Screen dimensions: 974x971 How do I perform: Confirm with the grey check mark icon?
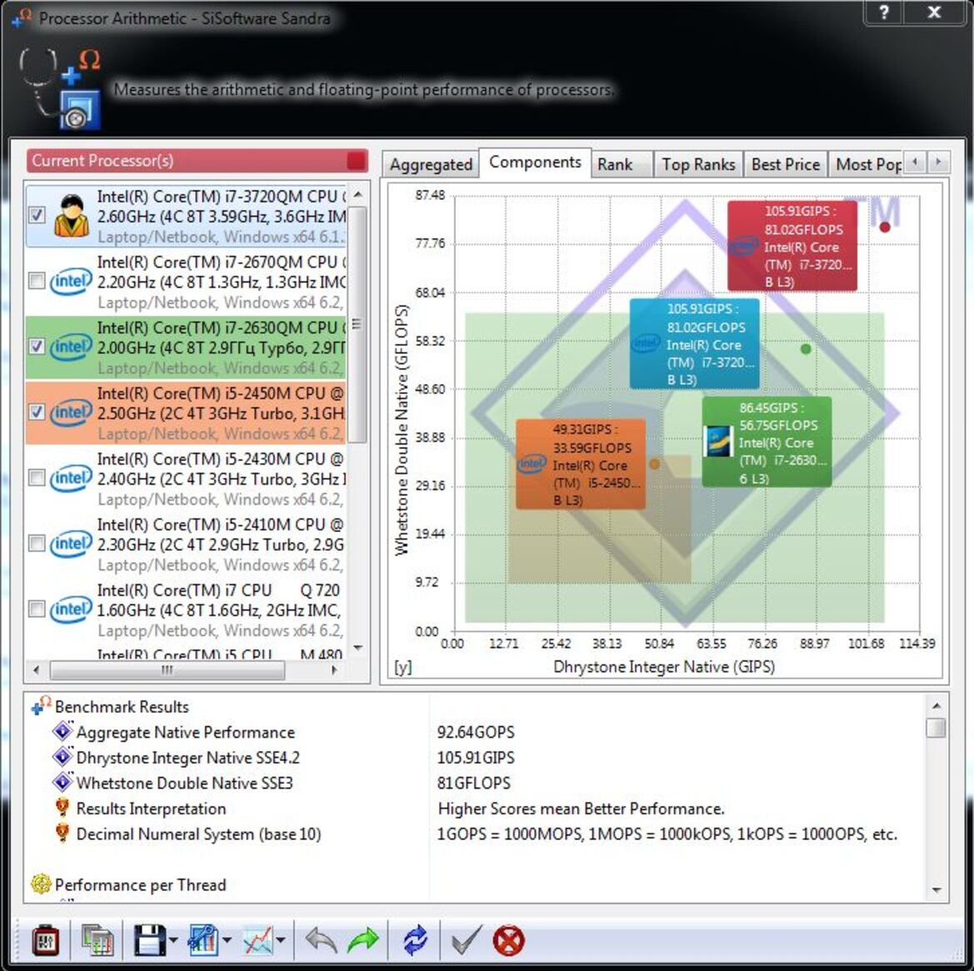pyautogui.click(x=467, y=940)
